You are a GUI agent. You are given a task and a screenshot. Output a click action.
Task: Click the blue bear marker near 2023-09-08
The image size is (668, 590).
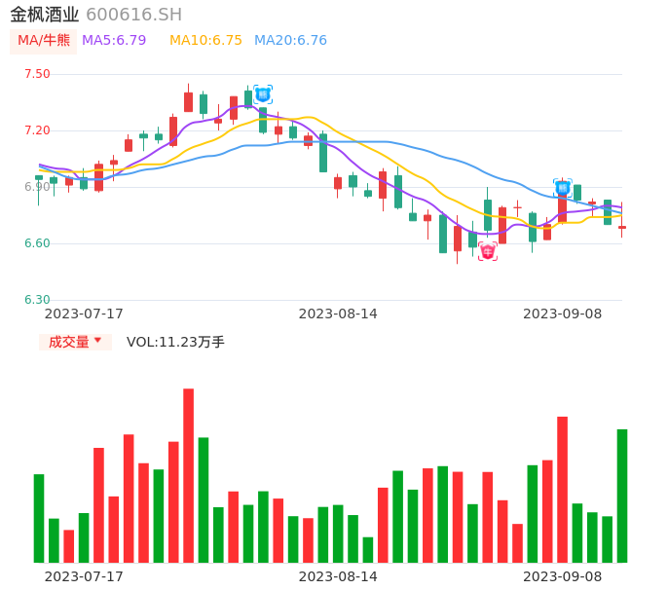tap(563, 188)
